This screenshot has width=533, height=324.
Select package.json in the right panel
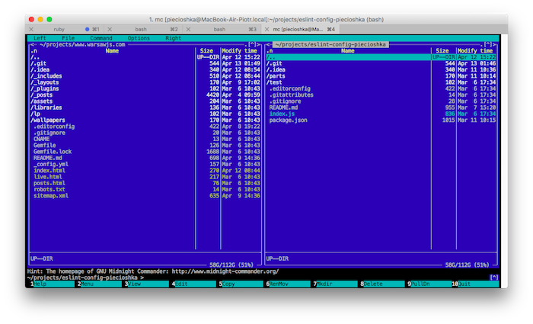tap(288, 120)
